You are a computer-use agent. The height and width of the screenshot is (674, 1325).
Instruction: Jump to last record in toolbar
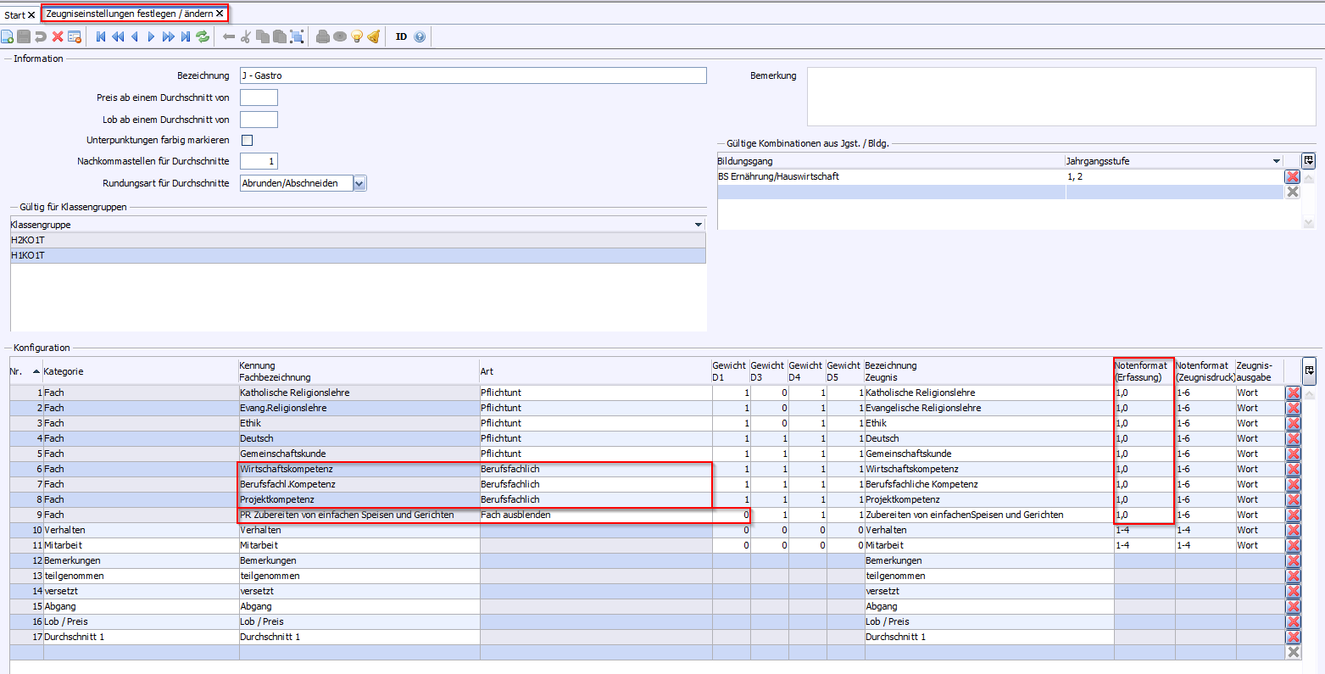[186, 36]
